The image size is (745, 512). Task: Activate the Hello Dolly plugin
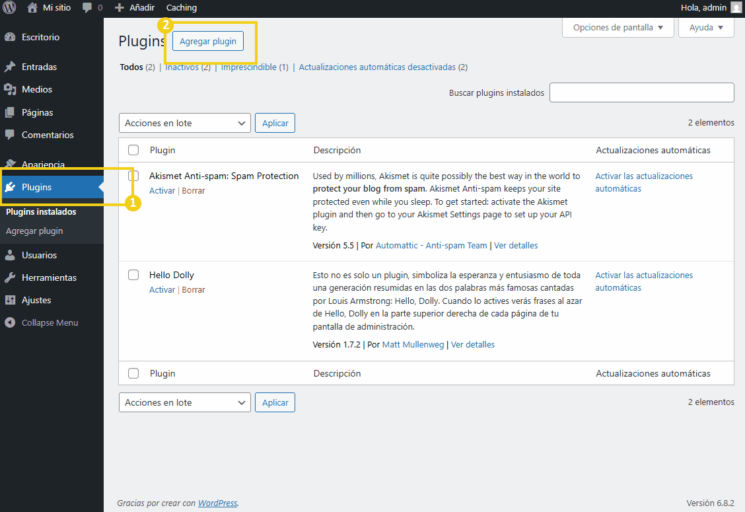(x=162, y=289)
